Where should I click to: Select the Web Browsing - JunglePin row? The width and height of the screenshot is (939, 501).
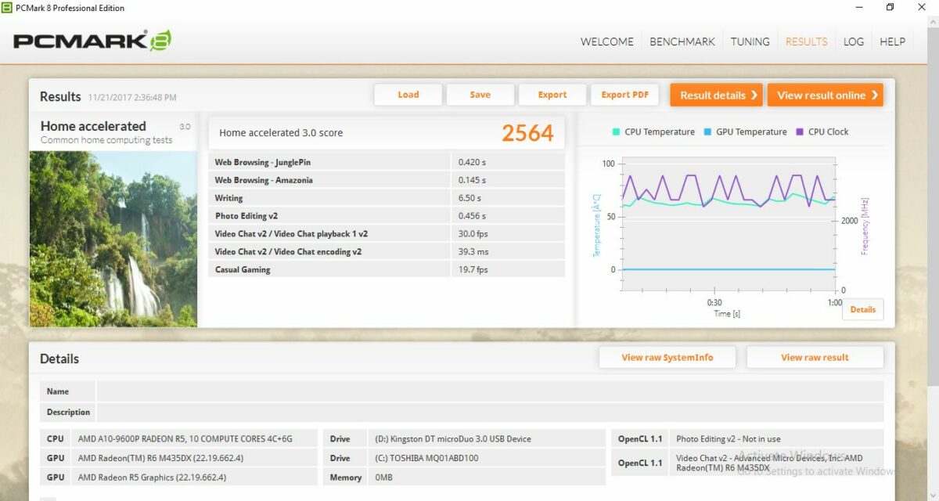coord(387,162)
